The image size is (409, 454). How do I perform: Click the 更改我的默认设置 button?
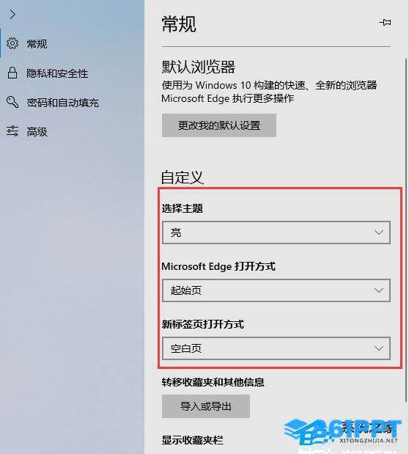click(x=219, y=125)
